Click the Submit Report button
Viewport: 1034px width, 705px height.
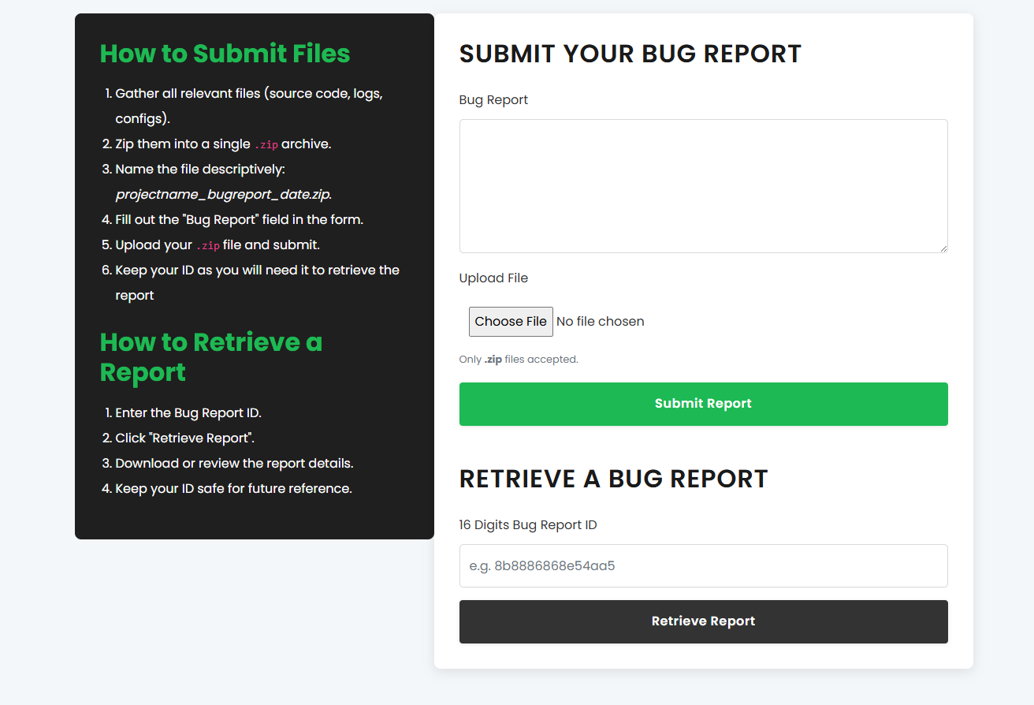703,403
